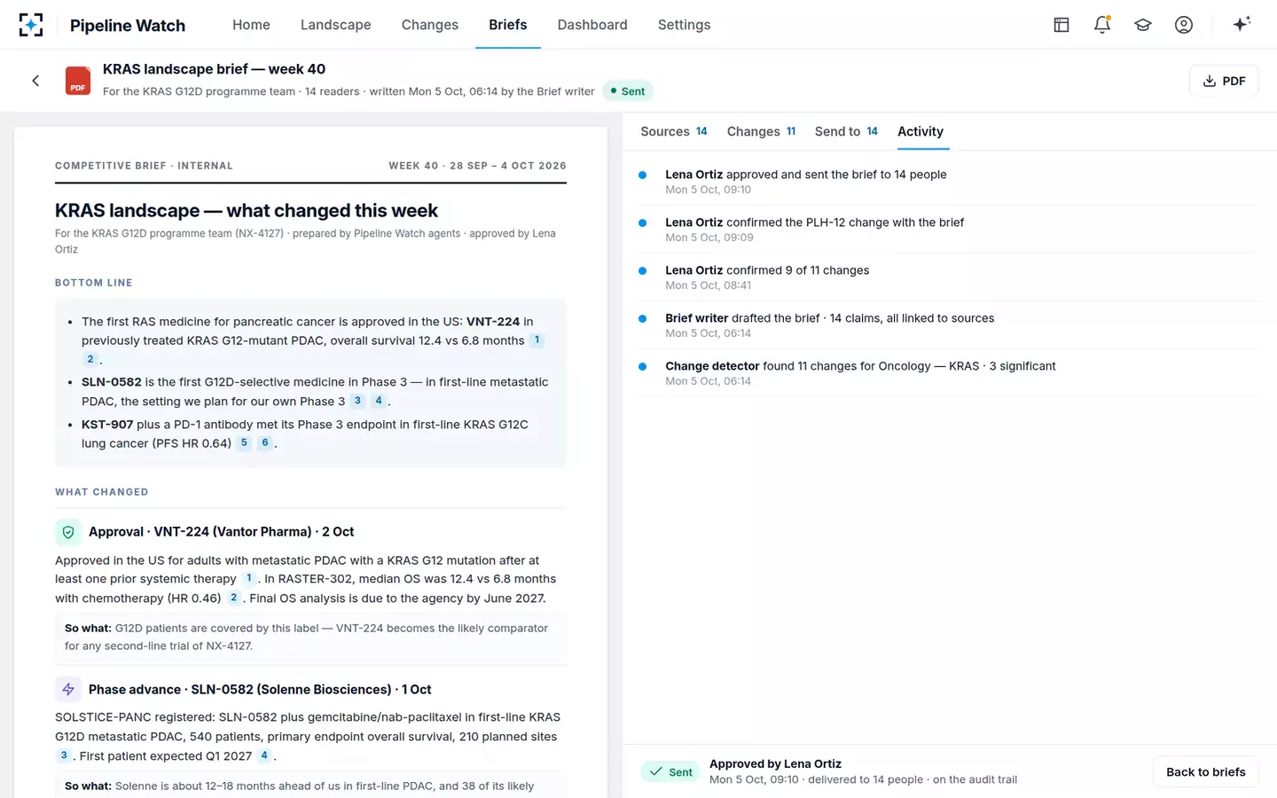The image size is (1277, 798).
Task: Open citation 6 after PFS HR 0.64
Action: (264, 443)
